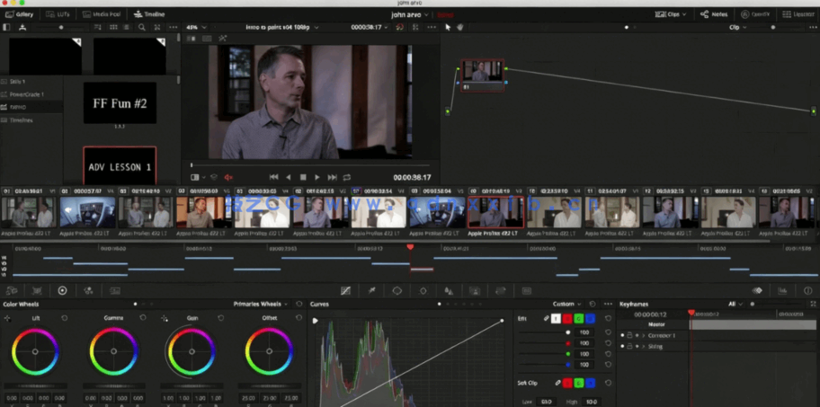The height and width of the screenshot is (407, 820).
Task: Expand the Sizing keyframe track
Action: coord(643,347)
